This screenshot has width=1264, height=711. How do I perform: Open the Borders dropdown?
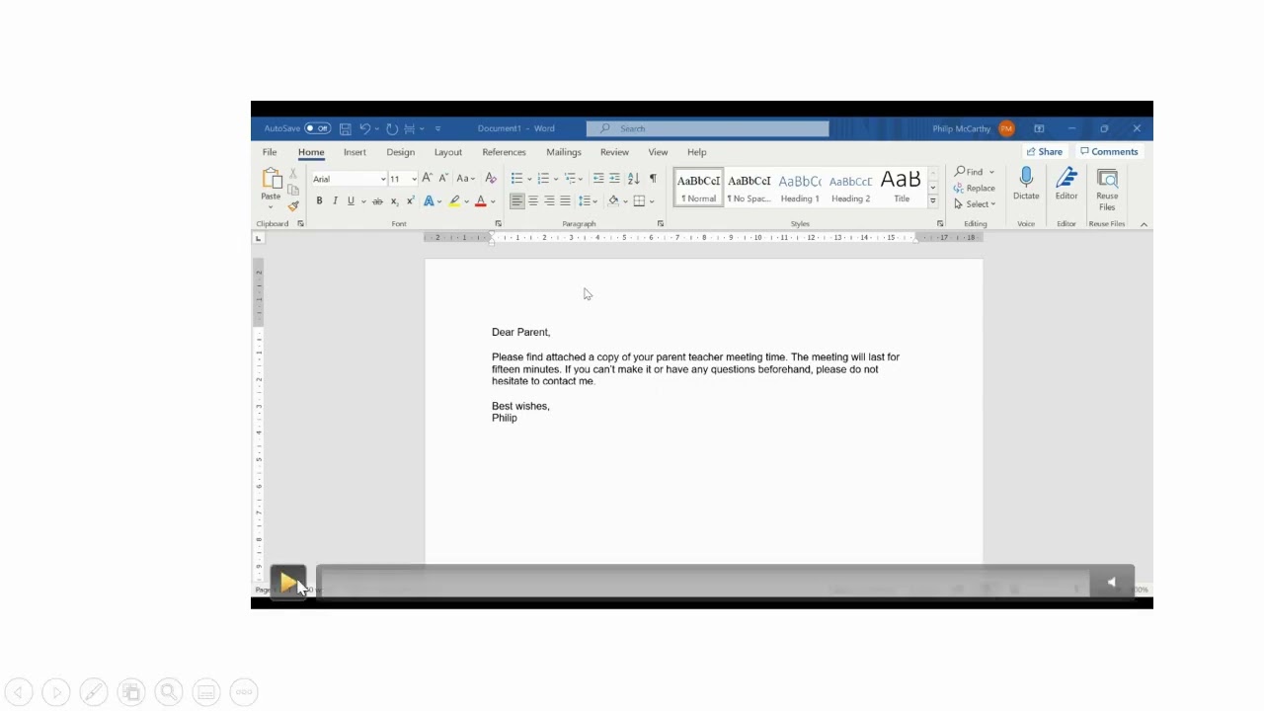[x=652, y=201]
